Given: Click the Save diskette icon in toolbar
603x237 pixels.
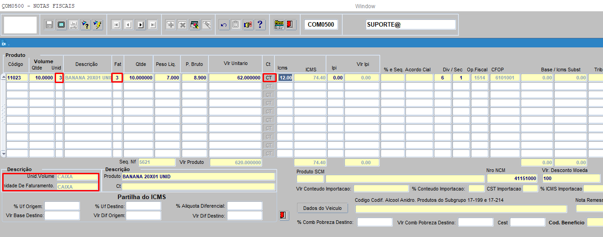Looking at the screenshot, I should 49,25.
